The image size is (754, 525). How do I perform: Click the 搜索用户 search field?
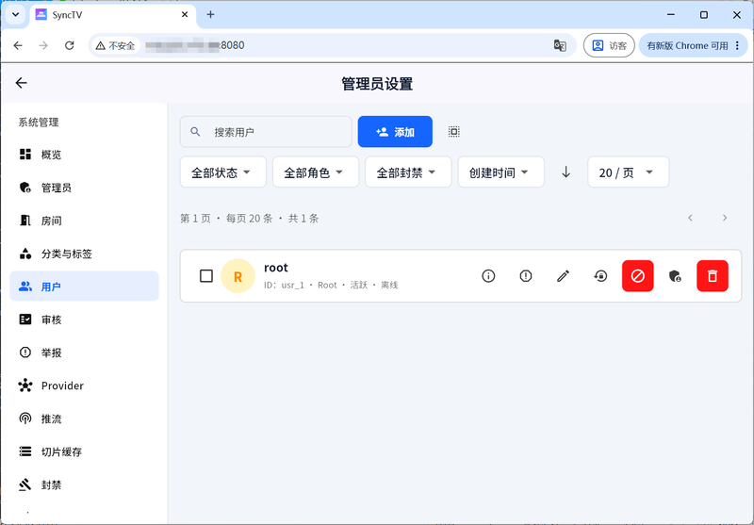pyautogui.click(x=266, y=132)
